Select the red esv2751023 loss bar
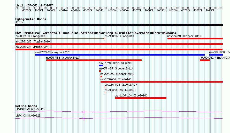230x133 pixels. tap(119, 49)
